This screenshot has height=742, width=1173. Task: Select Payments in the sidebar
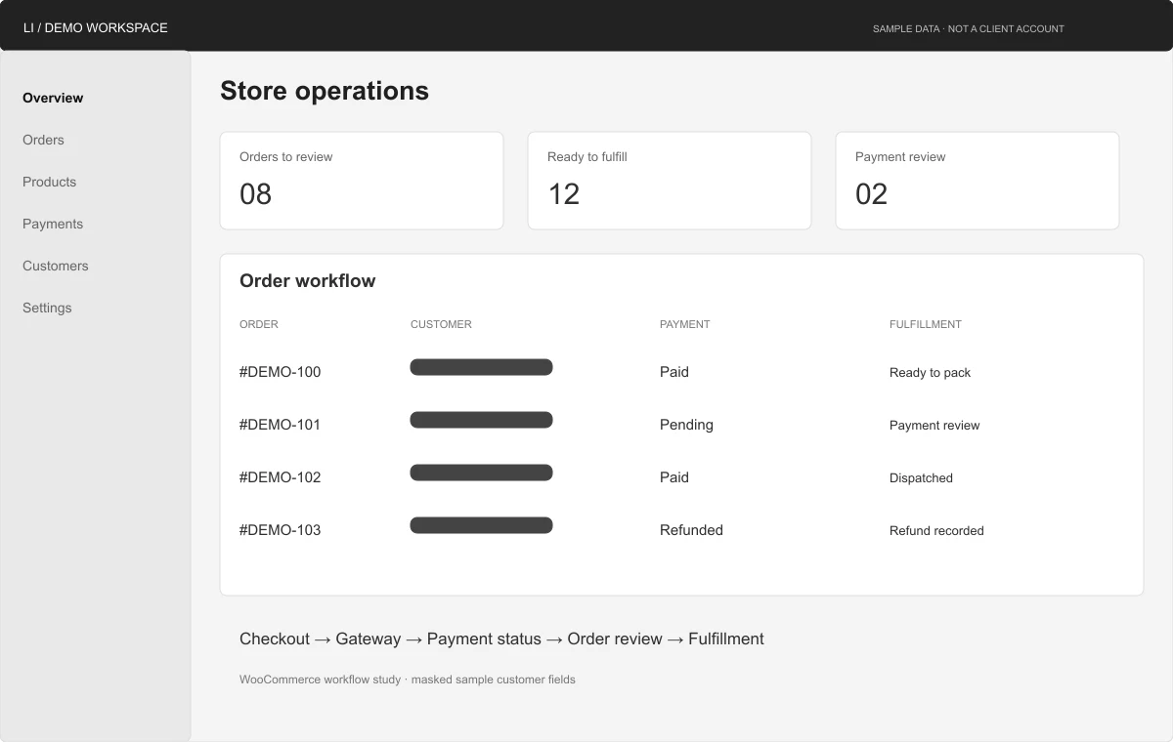(53, 224)
